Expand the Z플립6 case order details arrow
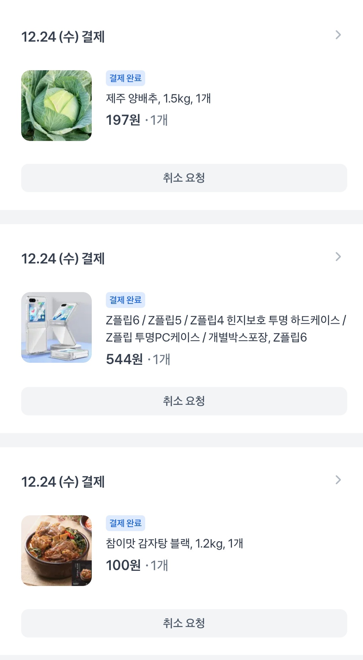This screenshot has height=660, width=363. (338, 257)
